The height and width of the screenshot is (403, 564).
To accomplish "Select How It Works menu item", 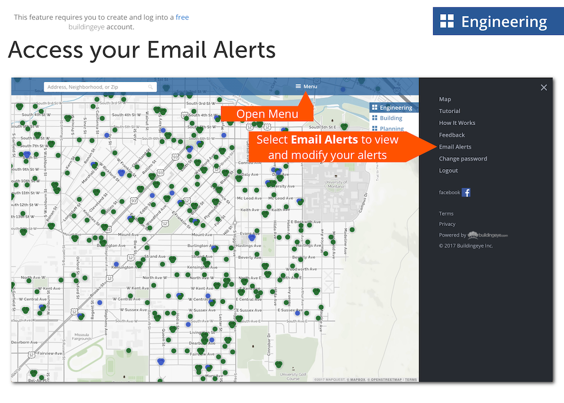I will click(457, 123).
